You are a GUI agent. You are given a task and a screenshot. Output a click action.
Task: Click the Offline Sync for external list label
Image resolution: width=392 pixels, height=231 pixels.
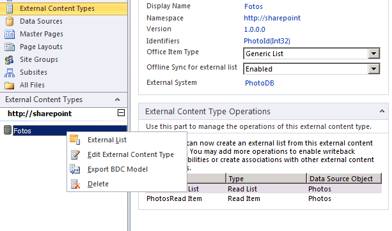[192, 68]
